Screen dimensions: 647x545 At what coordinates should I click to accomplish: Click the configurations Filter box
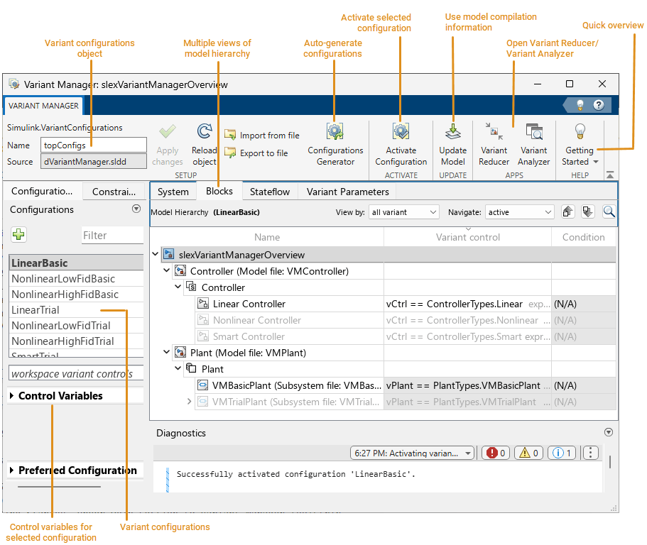pyautogui.click(x=112, y=236)
